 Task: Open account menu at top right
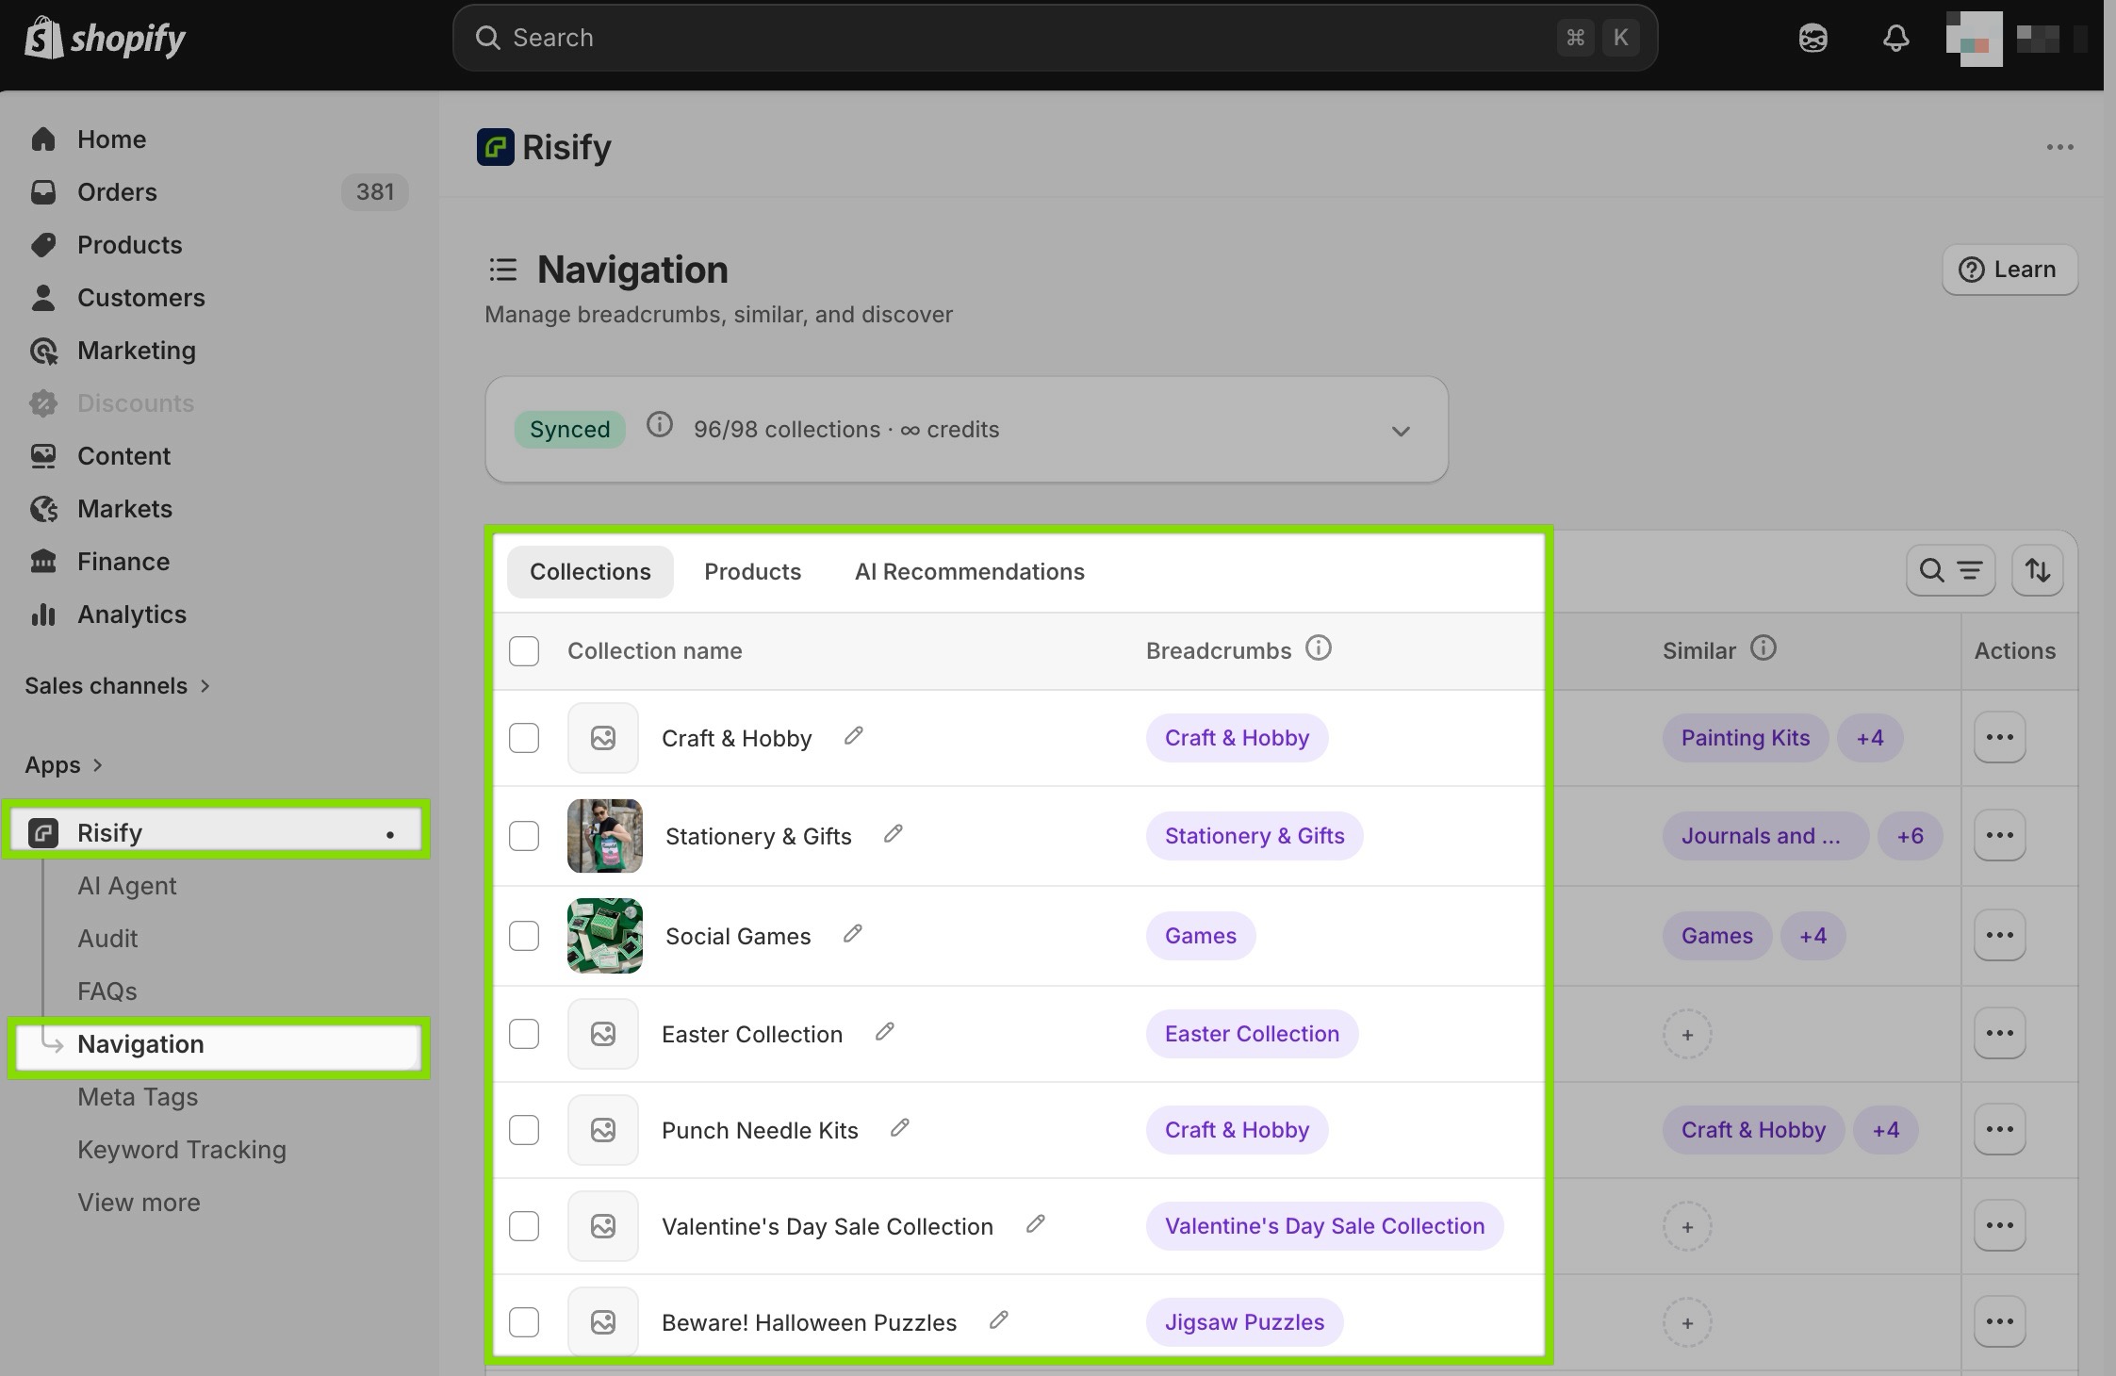(2016, 39)
